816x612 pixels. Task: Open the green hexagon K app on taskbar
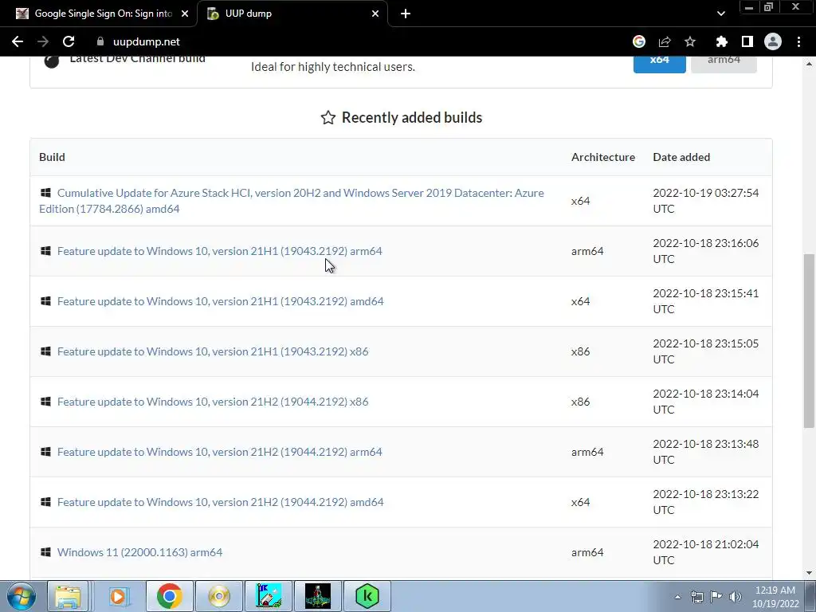(x=367, y=596)
